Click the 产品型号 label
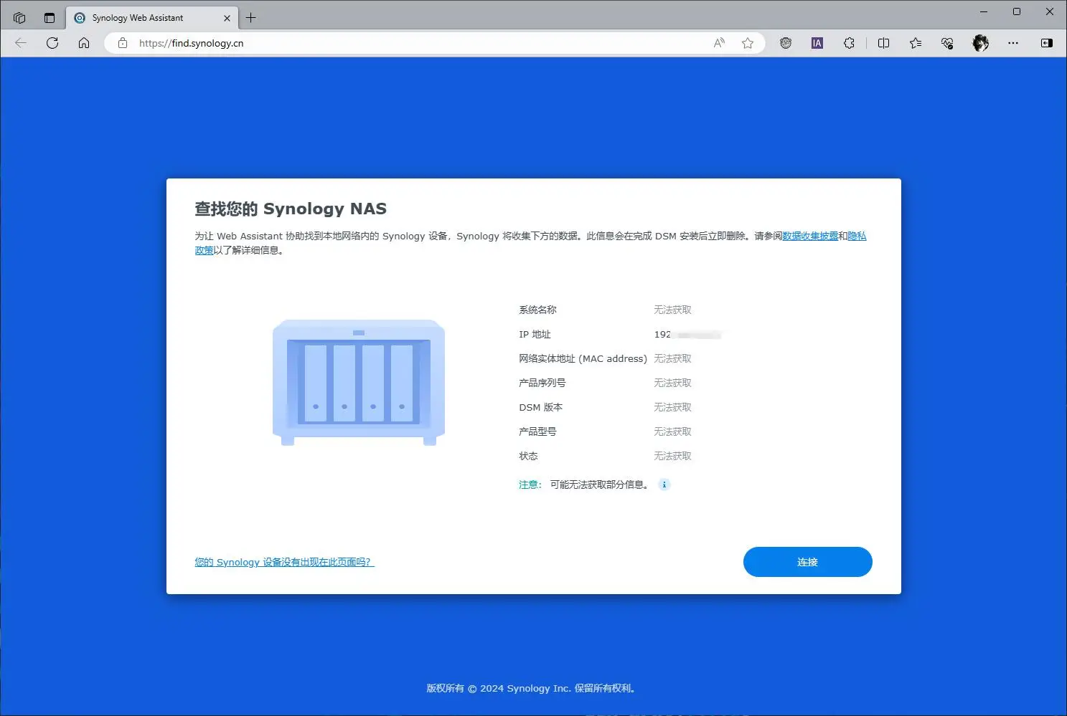Image resolution: width=1067 pixels, height=716 pixels. tap(537, 431)
